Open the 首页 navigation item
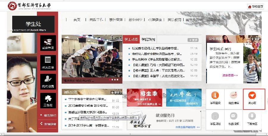The height and width of the screenshot is (136, 268). 77,20
